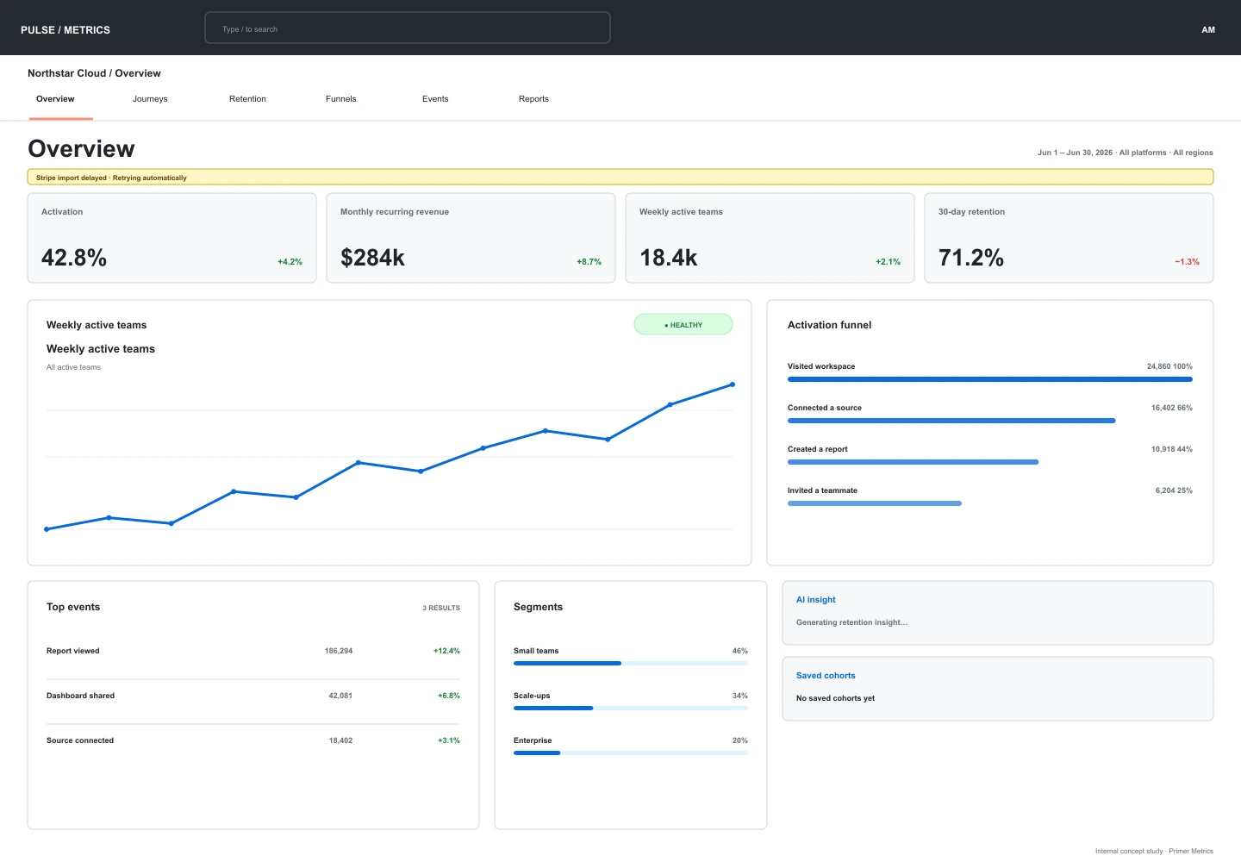
Task: Open the Activation 42.8% card
Action: coord(172,238)
